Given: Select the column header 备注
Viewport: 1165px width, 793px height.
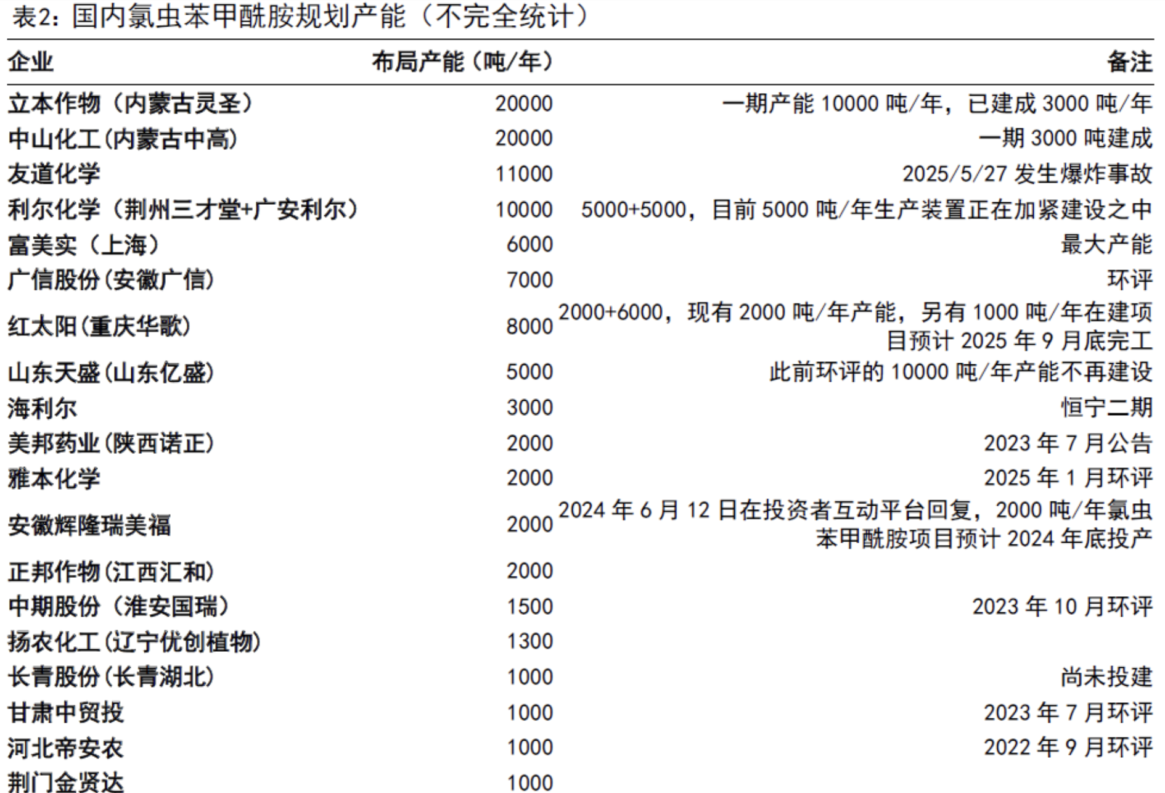Looking at the screenshot, I should 1129,62.
